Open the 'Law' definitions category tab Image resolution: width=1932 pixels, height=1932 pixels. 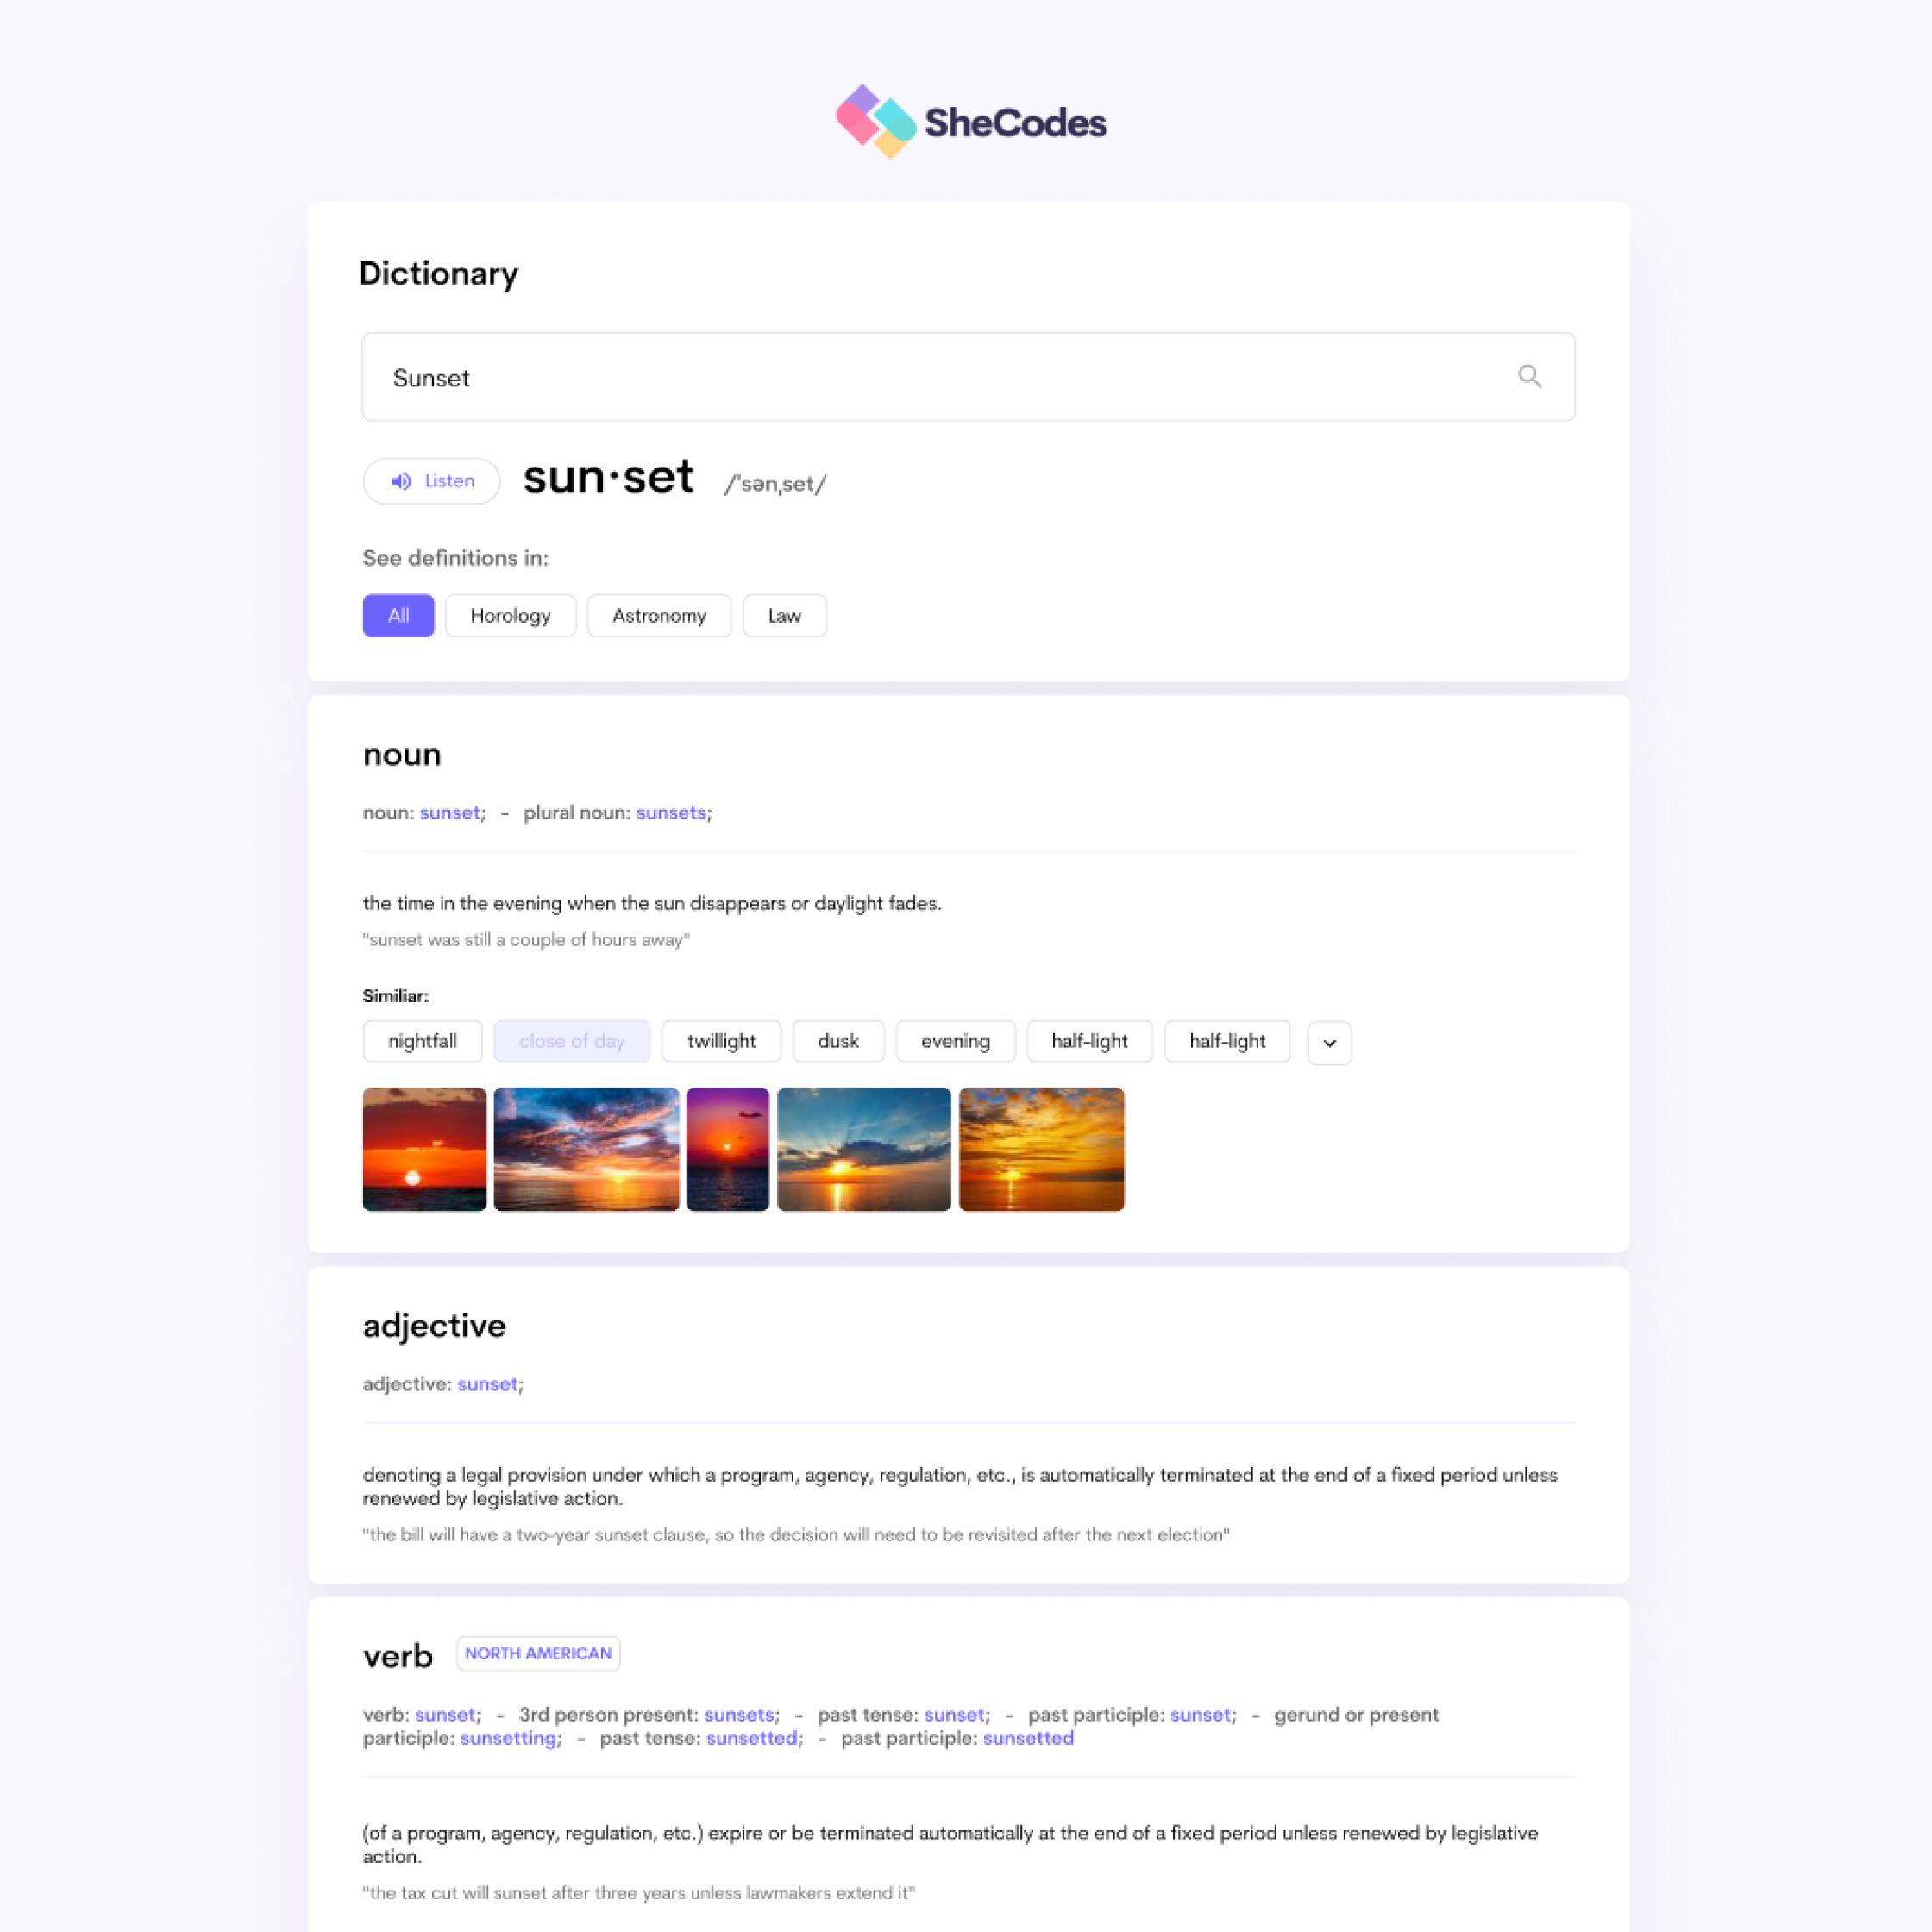pyautogui.click(x=784, y=616)
